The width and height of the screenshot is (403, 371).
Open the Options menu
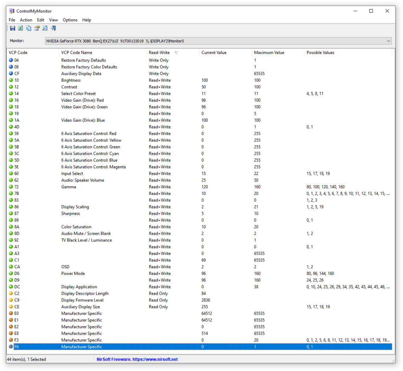pos(70,20)
